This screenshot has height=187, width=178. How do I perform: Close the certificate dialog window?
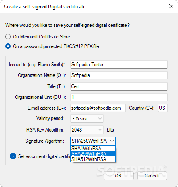(171, 6)
